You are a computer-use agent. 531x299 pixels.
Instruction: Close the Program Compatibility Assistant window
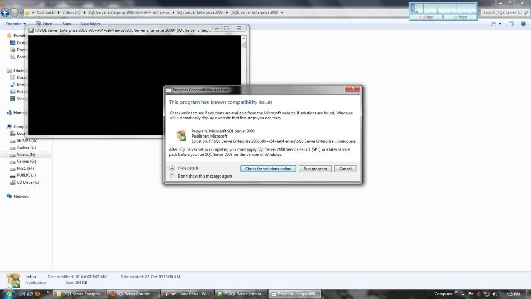tap(353, 88)
